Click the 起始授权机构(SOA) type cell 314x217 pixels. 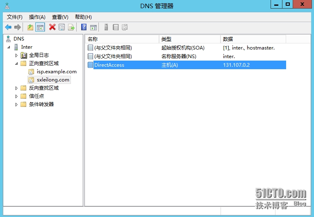(183, 48)
